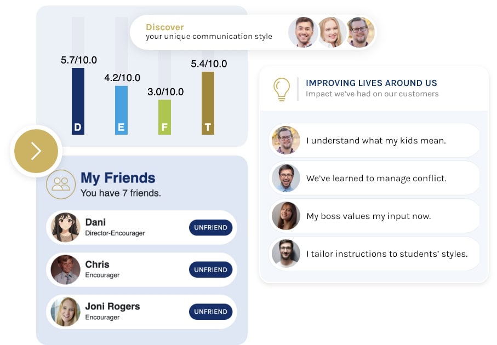Click the middle avatar in Discover banner
This screenshot has height=345, width=497.
click(332, 32)
